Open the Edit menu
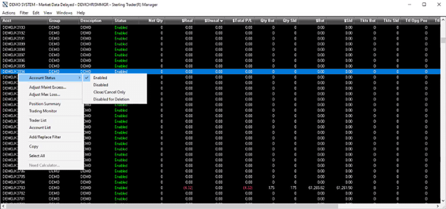446x209 pixels. point(36,13)
